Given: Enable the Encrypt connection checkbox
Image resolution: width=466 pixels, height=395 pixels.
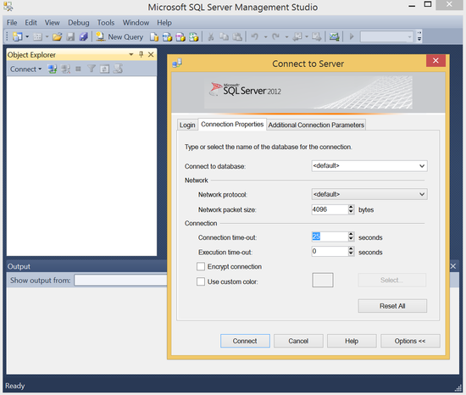Looking at the screenshot, I should [201, 266].
